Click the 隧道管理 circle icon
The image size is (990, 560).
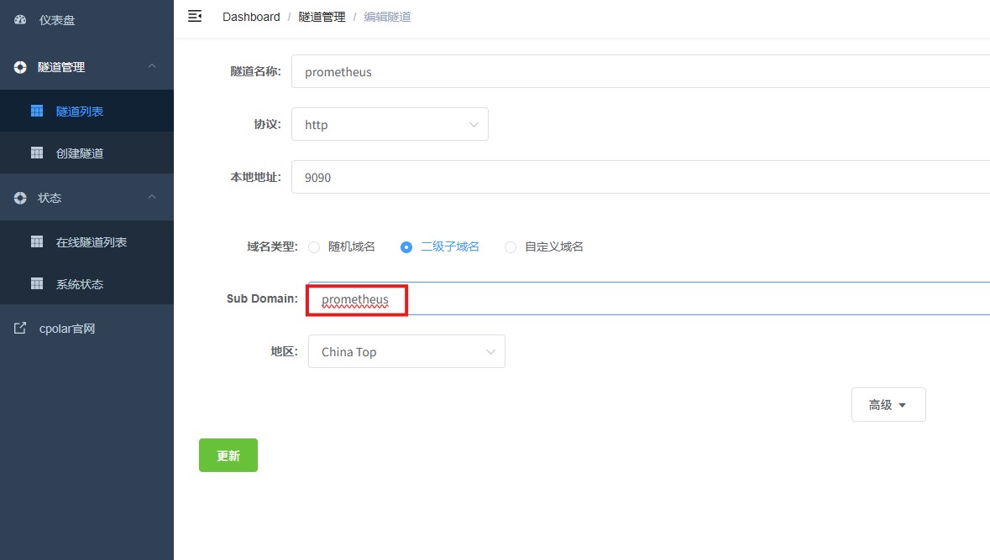(20, 67)
